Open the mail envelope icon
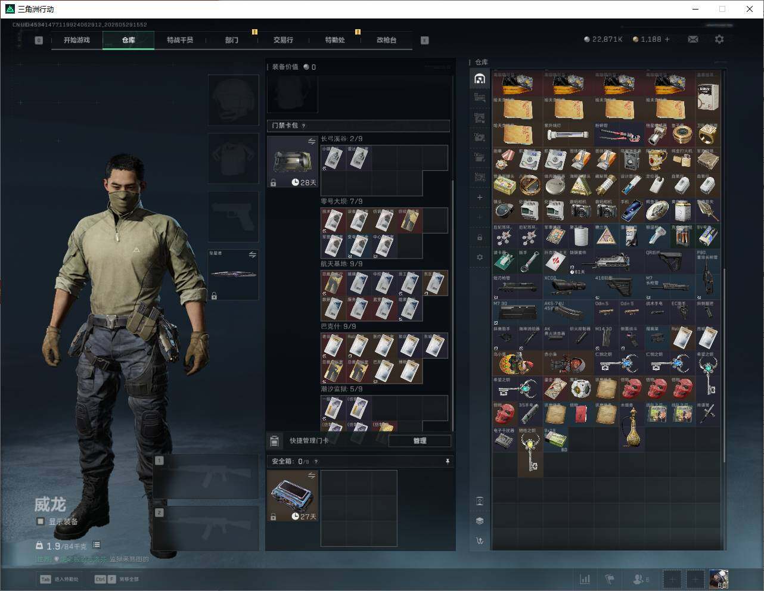 (x=693, y=39)
